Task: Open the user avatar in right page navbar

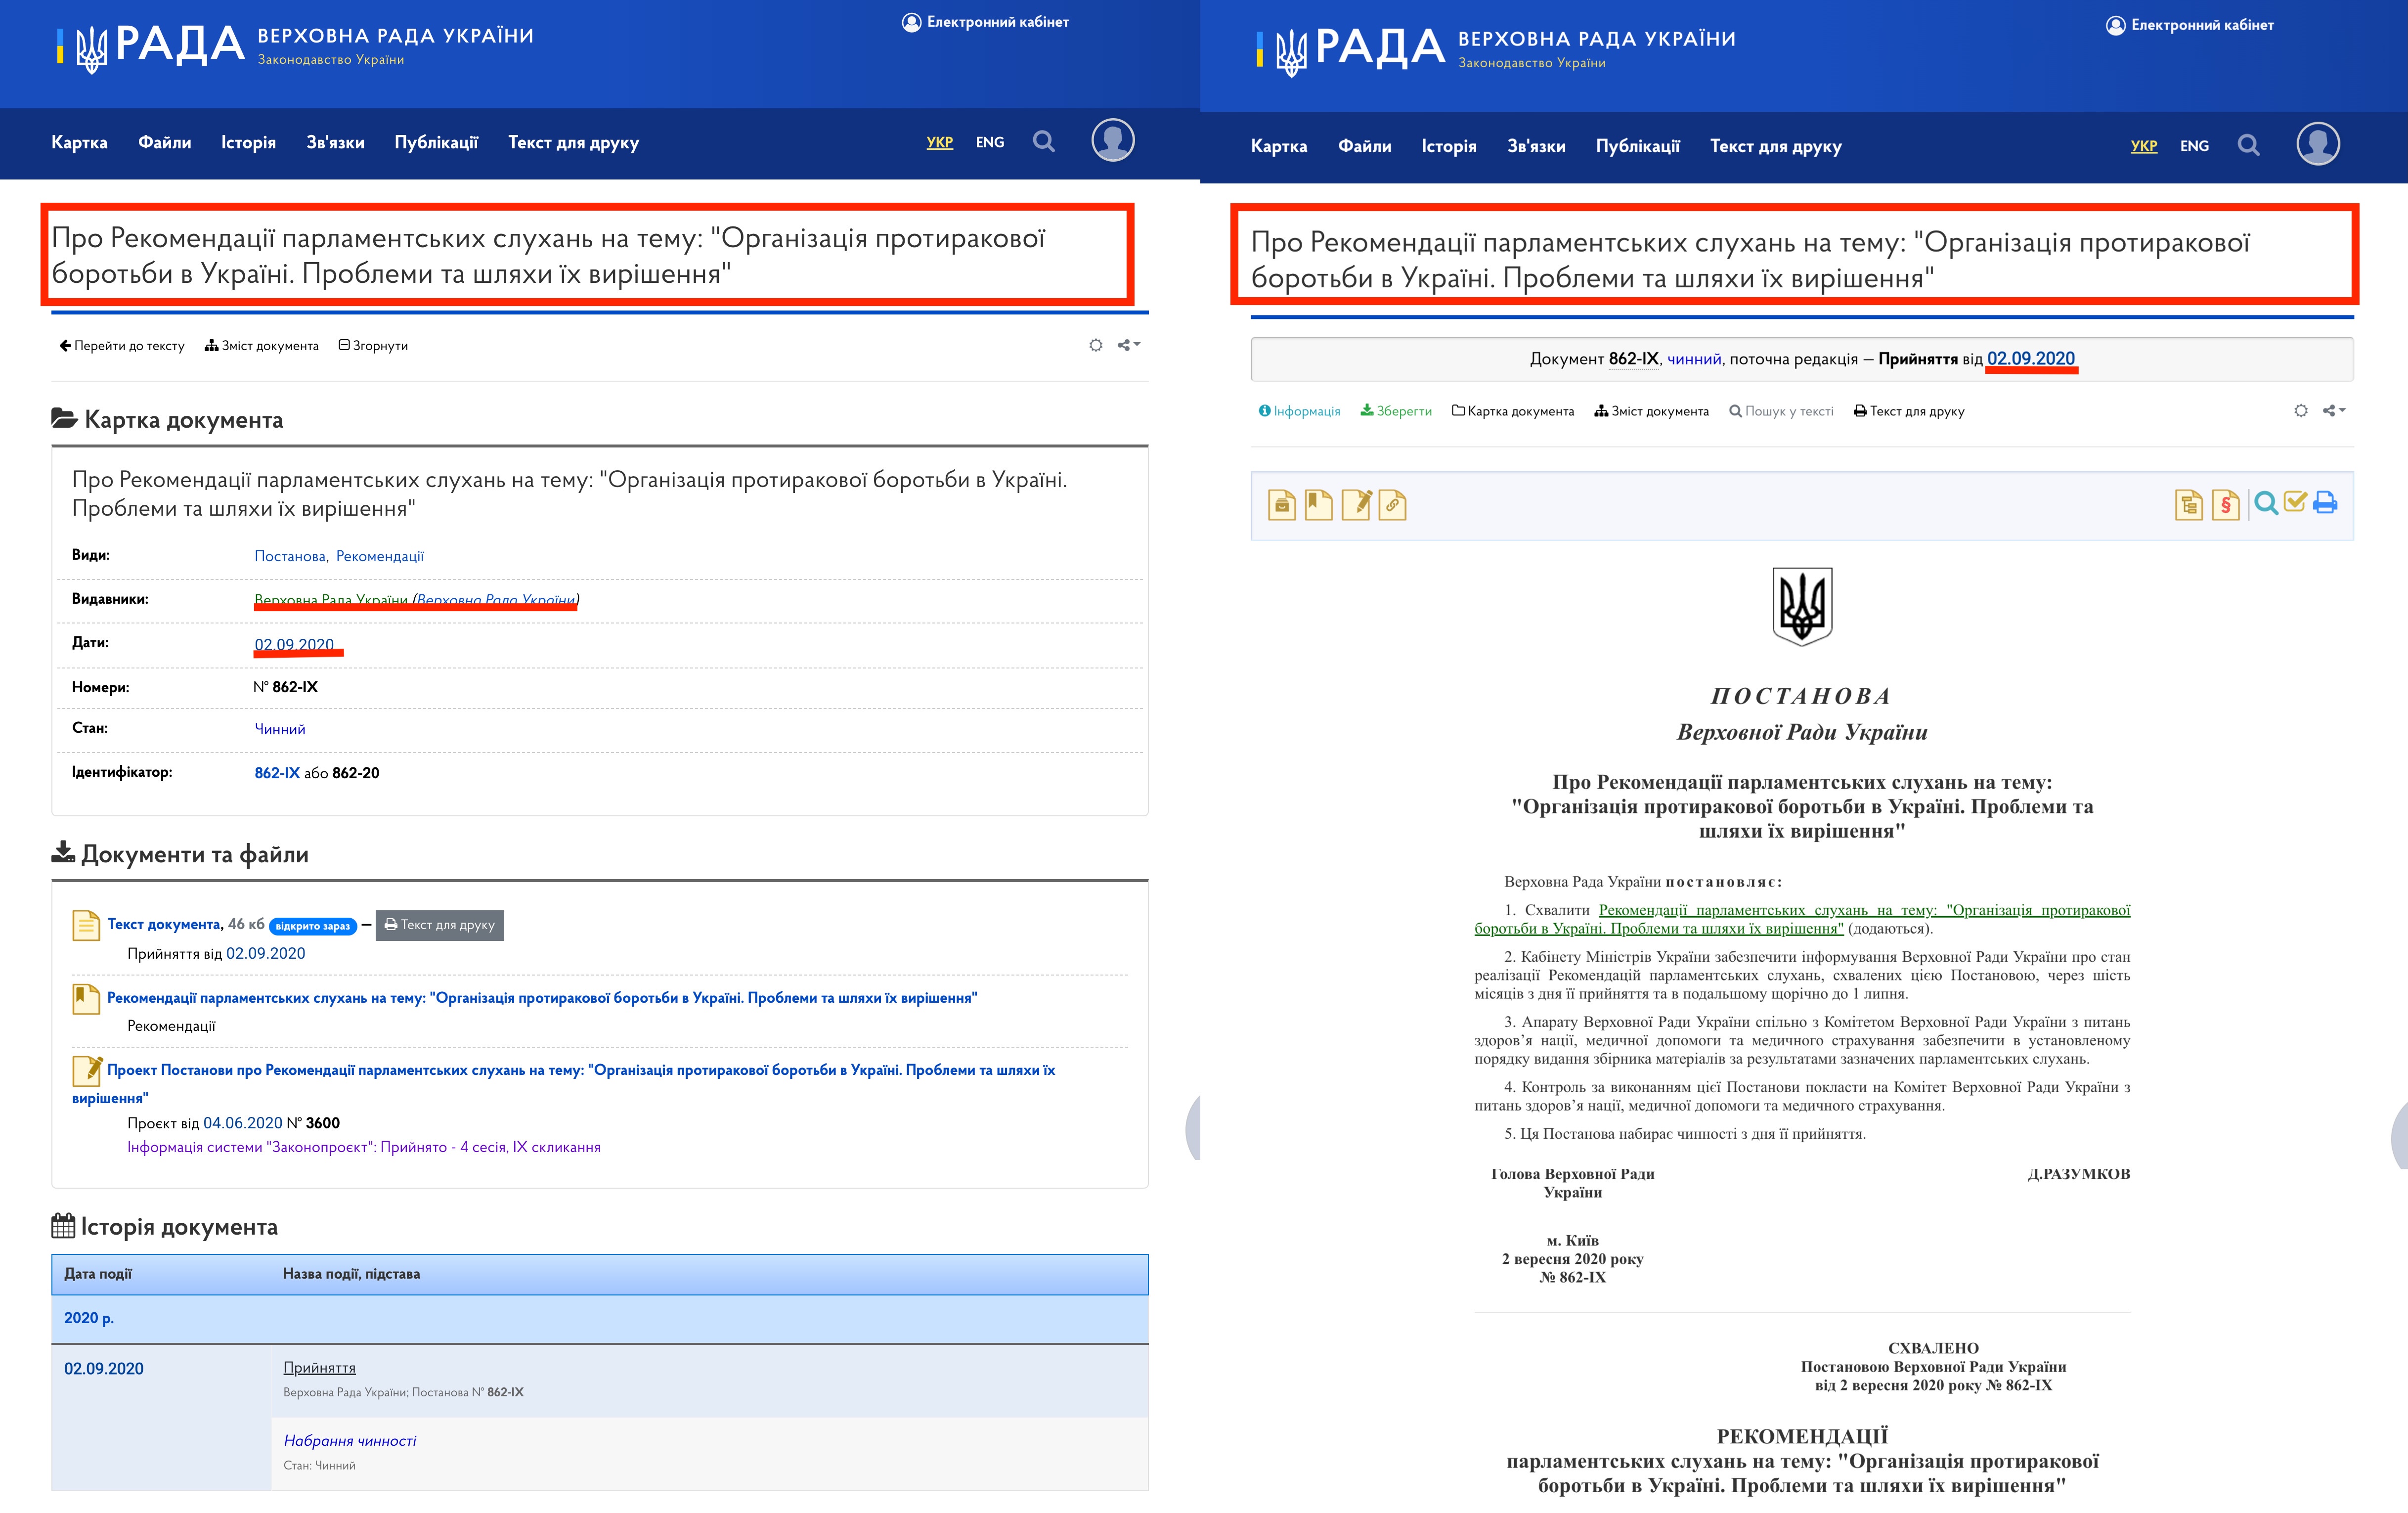Action: (2317, 144)
